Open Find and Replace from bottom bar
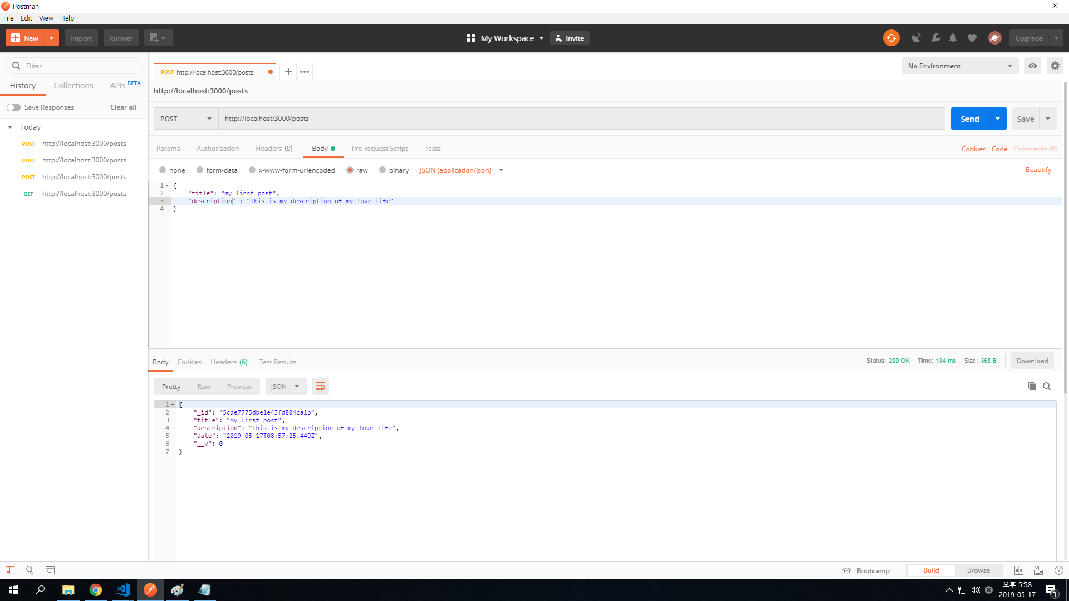1069x601 pixels. coord(30,570)
